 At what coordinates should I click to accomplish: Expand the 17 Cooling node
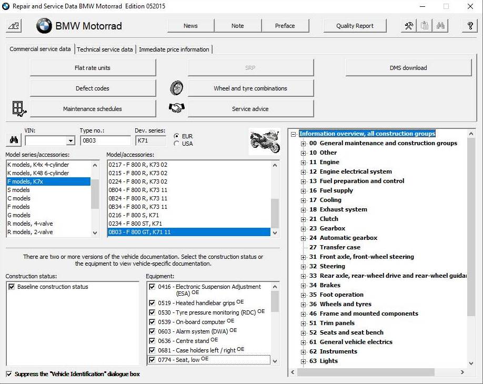point(304,200)
